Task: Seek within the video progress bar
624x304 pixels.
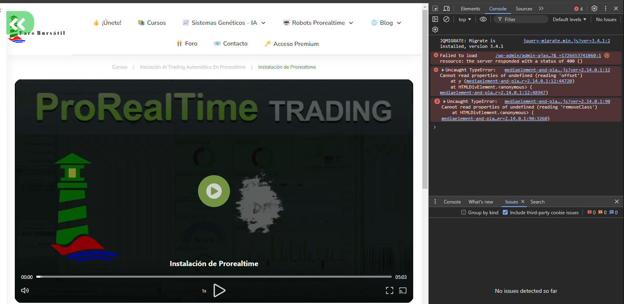Action: click(214, 276)
